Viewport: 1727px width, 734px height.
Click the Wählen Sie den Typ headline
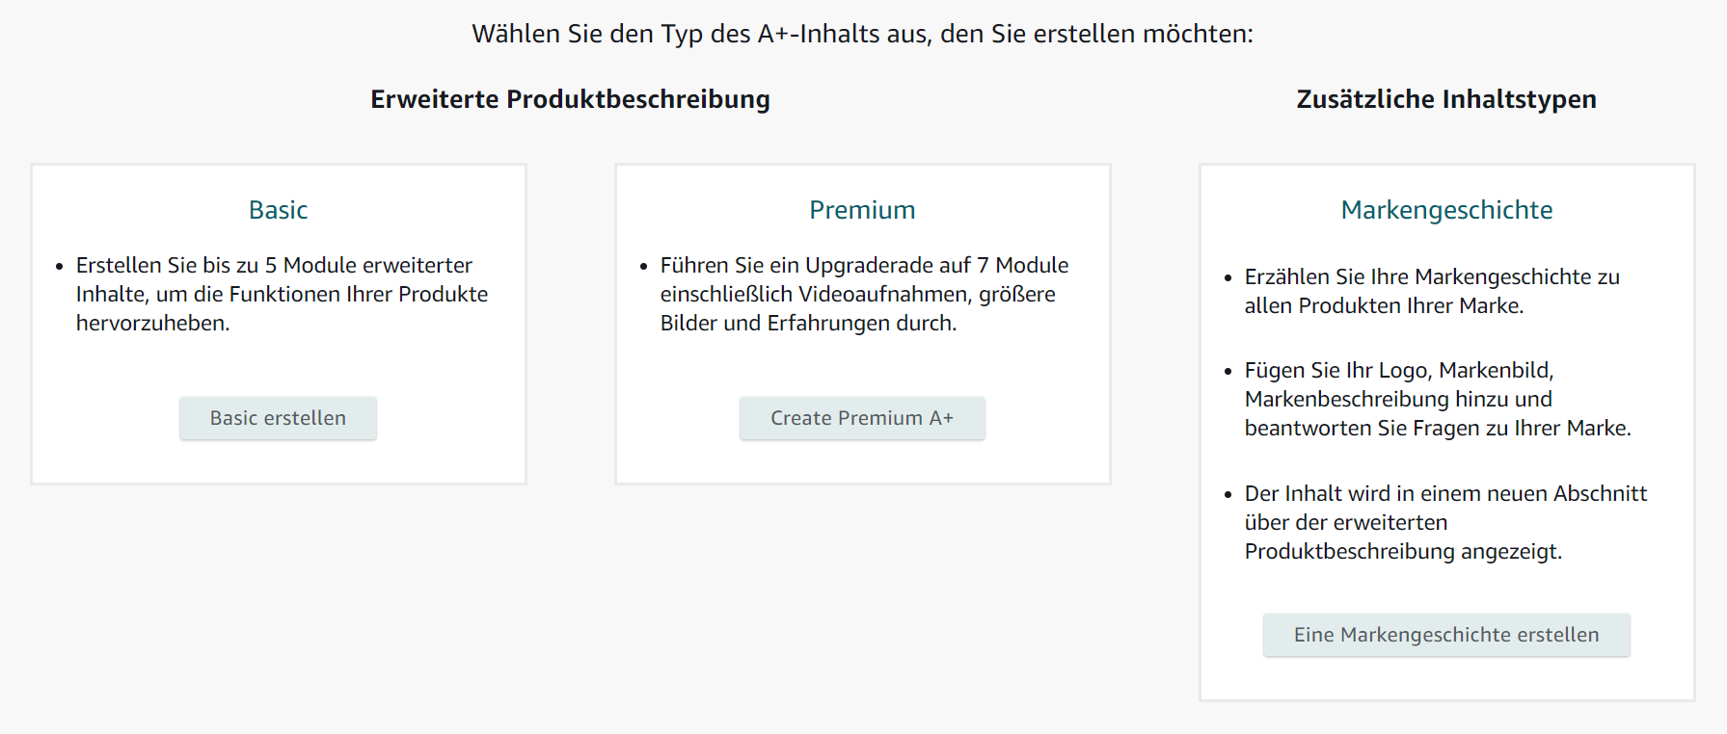point(862,34)
